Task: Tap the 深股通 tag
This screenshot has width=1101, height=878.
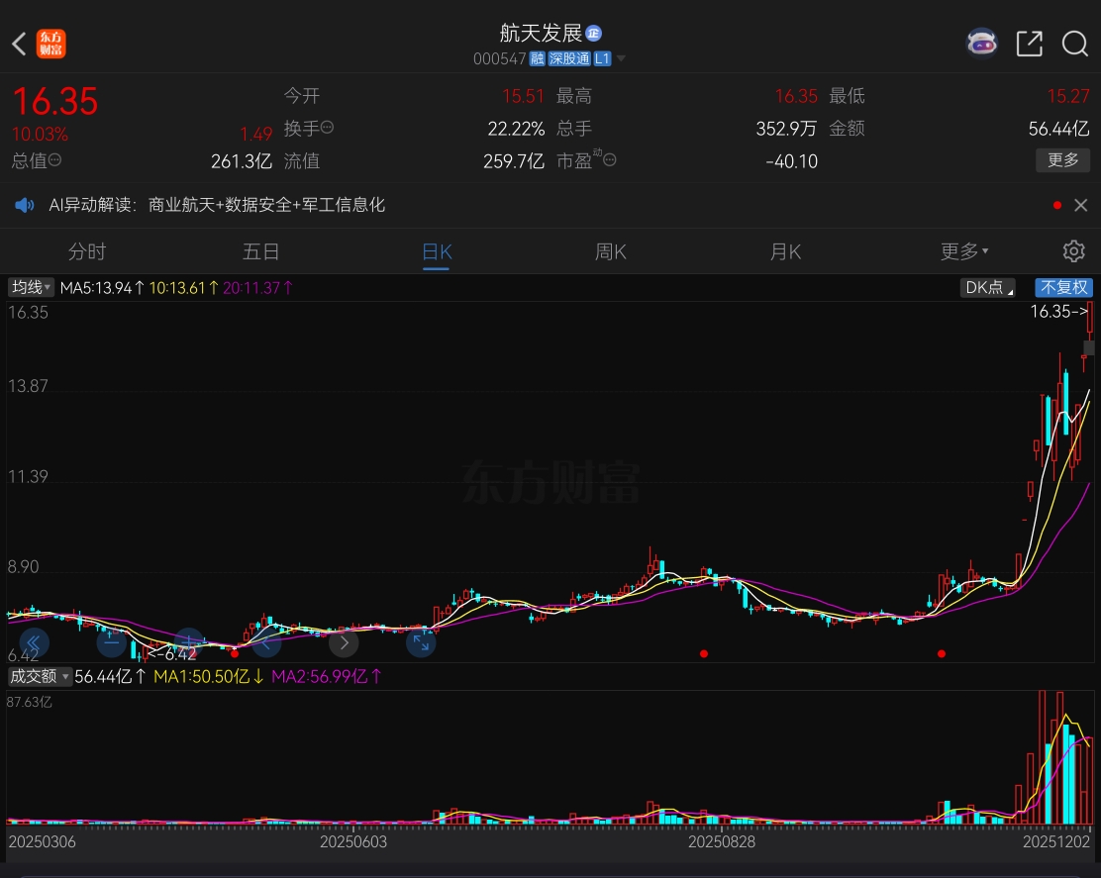Action: (x=569, y=59)
